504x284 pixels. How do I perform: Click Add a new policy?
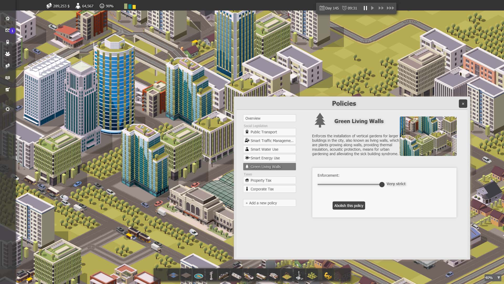click(x=269, y=203)
